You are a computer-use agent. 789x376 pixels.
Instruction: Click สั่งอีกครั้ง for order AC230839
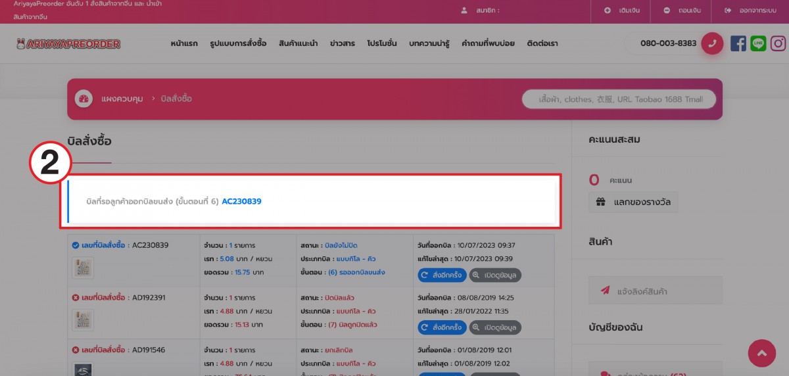click(x=442, y=275)
